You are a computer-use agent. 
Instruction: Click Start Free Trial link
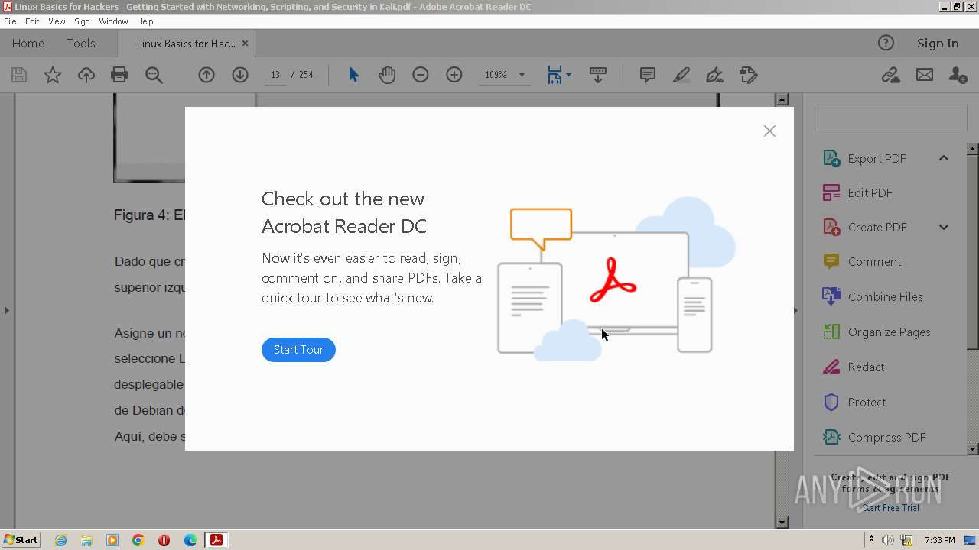(x=890, y=508)
